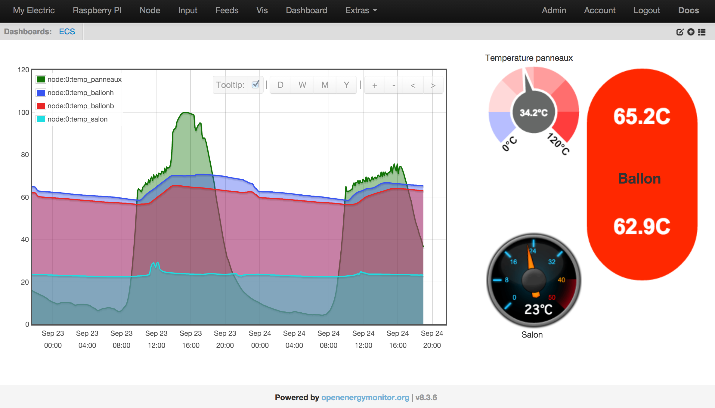Screen dimensions: 715x408
Task: Click the node:0:temp_salon legend label
Action: 77,119
